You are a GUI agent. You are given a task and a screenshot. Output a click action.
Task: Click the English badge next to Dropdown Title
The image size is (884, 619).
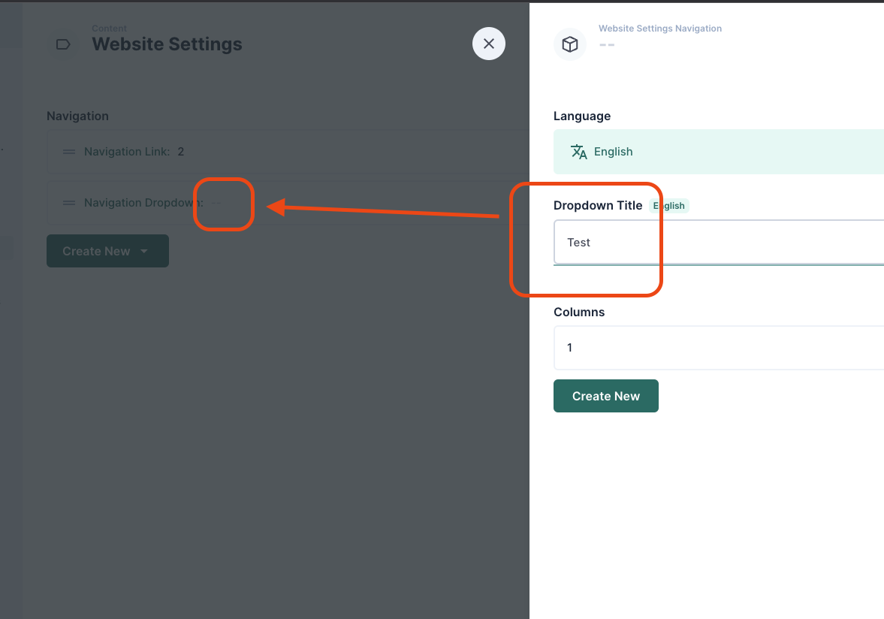pos(669,206)
